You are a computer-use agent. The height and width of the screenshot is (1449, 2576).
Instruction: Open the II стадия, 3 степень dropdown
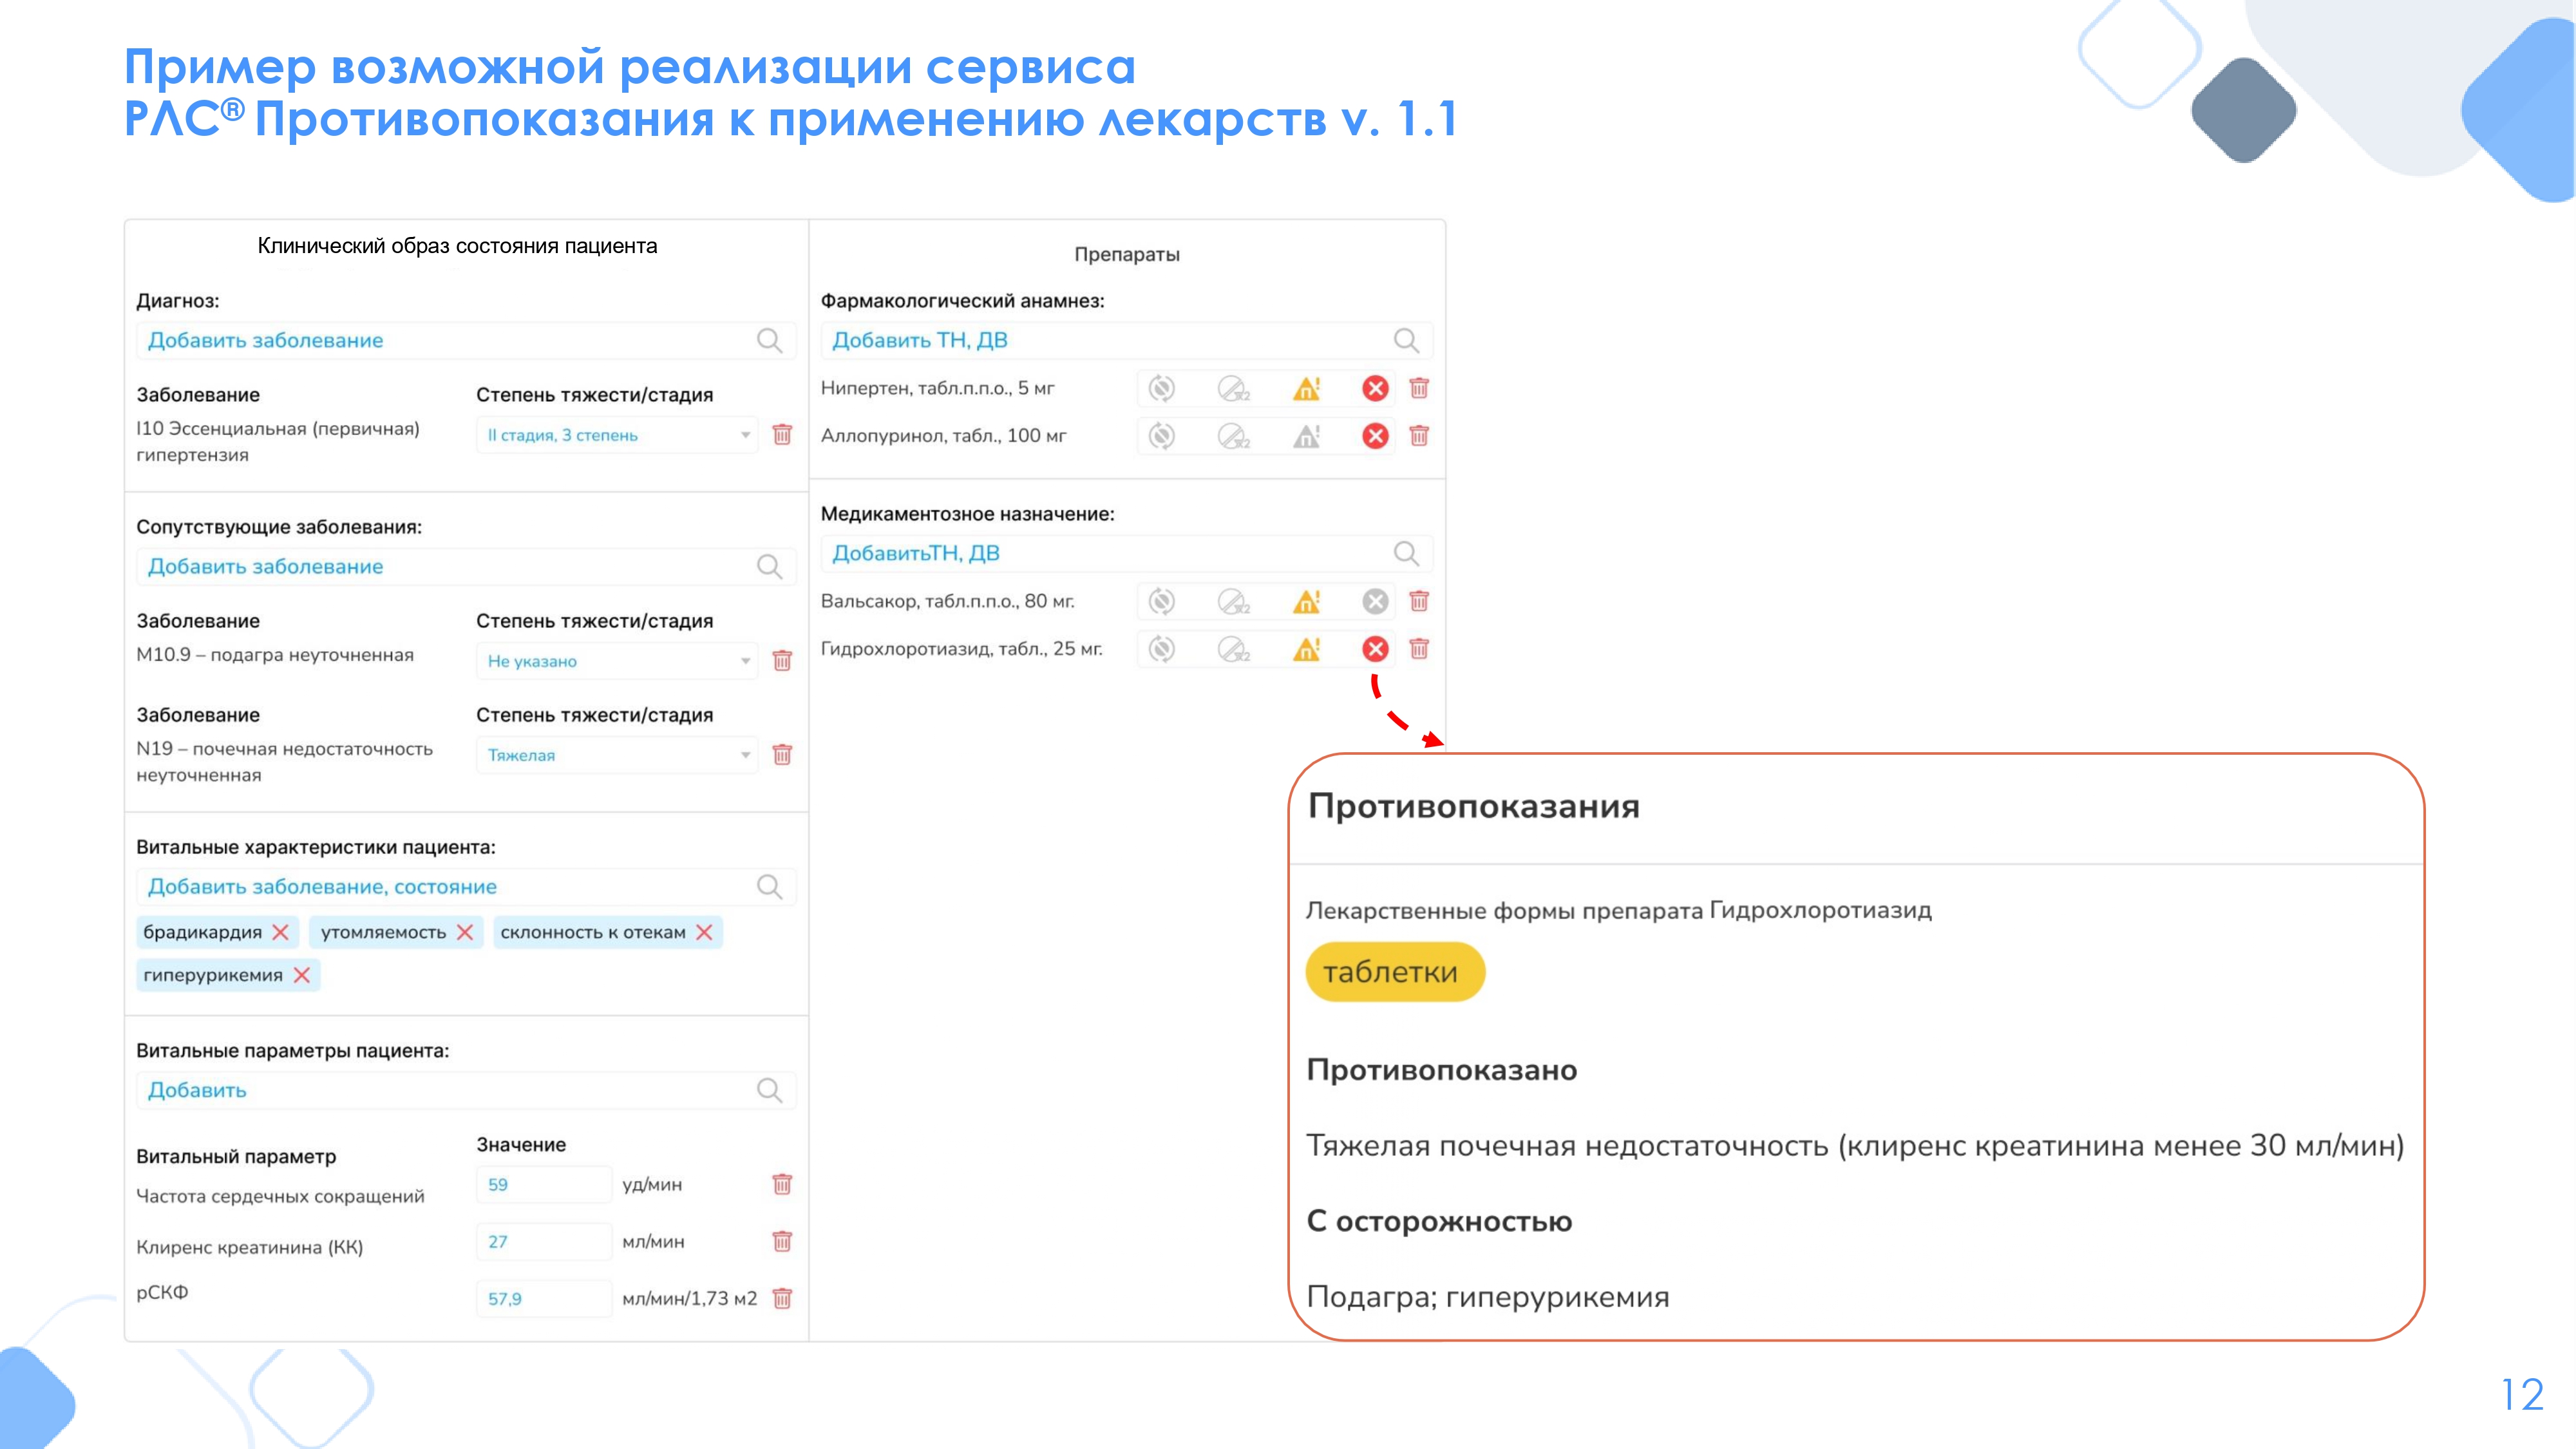click(x=616, y=435)
